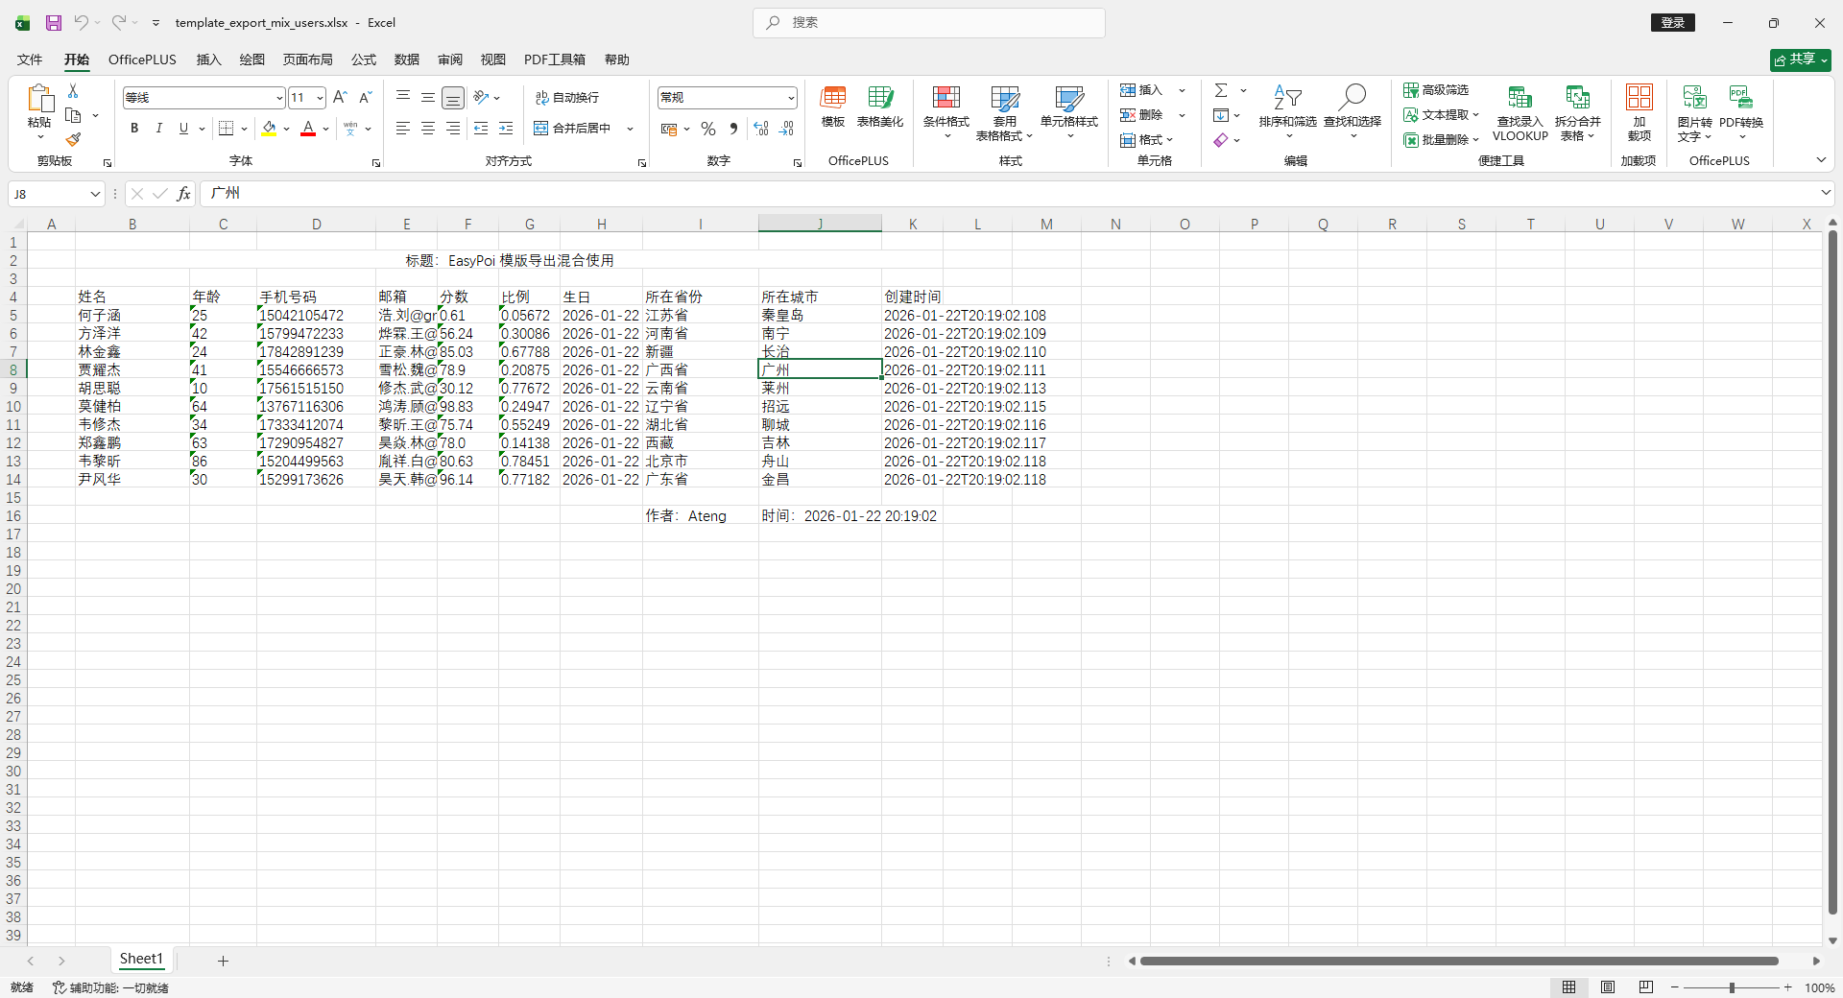The image size is (1843, 998).
Task: Switch to the 数据 (Data) ribbon tab
Action: tap(406, 59)
